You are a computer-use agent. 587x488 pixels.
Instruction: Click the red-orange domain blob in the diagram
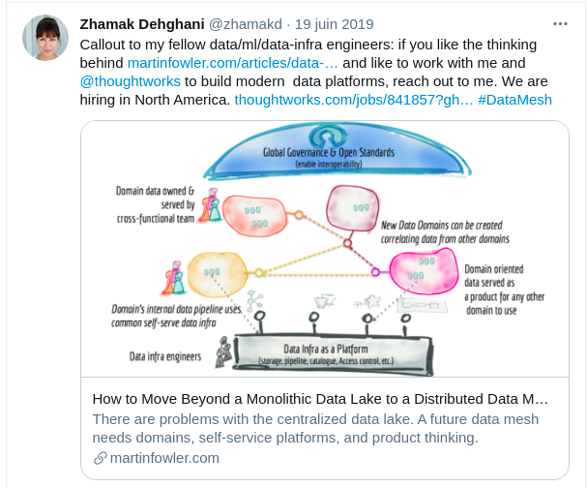coord(254,215)
